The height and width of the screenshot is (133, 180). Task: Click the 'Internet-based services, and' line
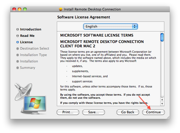90,76
